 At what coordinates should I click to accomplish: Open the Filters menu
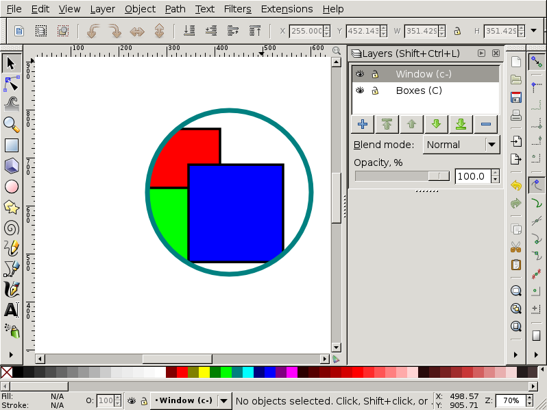tap(237, 9)
